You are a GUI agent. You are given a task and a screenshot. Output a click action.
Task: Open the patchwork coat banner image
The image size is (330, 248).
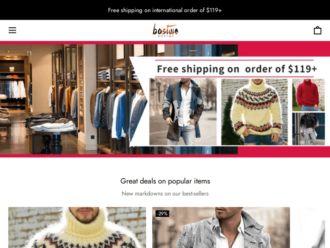(x=183, y=112)
